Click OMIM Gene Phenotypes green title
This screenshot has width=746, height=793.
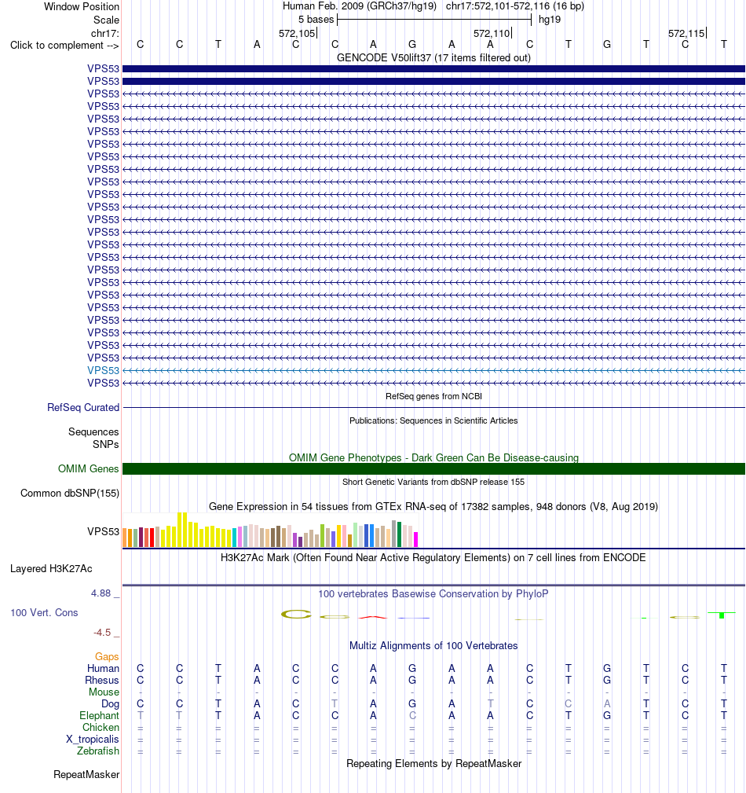[x=433, y=457]
